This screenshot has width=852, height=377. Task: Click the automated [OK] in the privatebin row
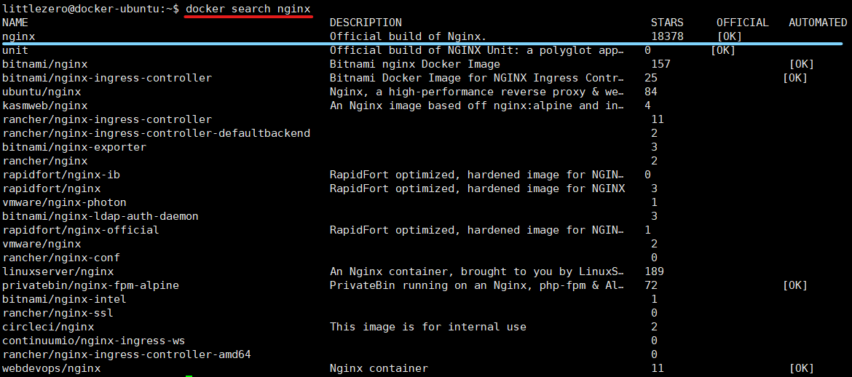coord(795,285)
